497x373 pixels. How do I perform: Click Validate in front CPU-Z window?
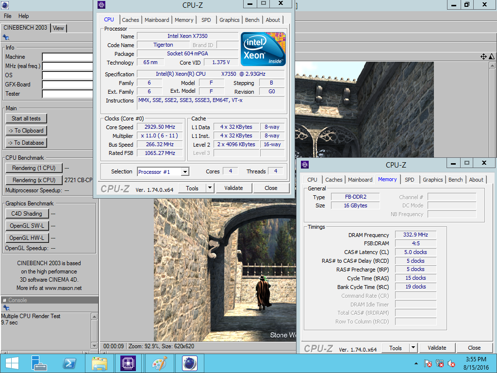pos(233,188)
